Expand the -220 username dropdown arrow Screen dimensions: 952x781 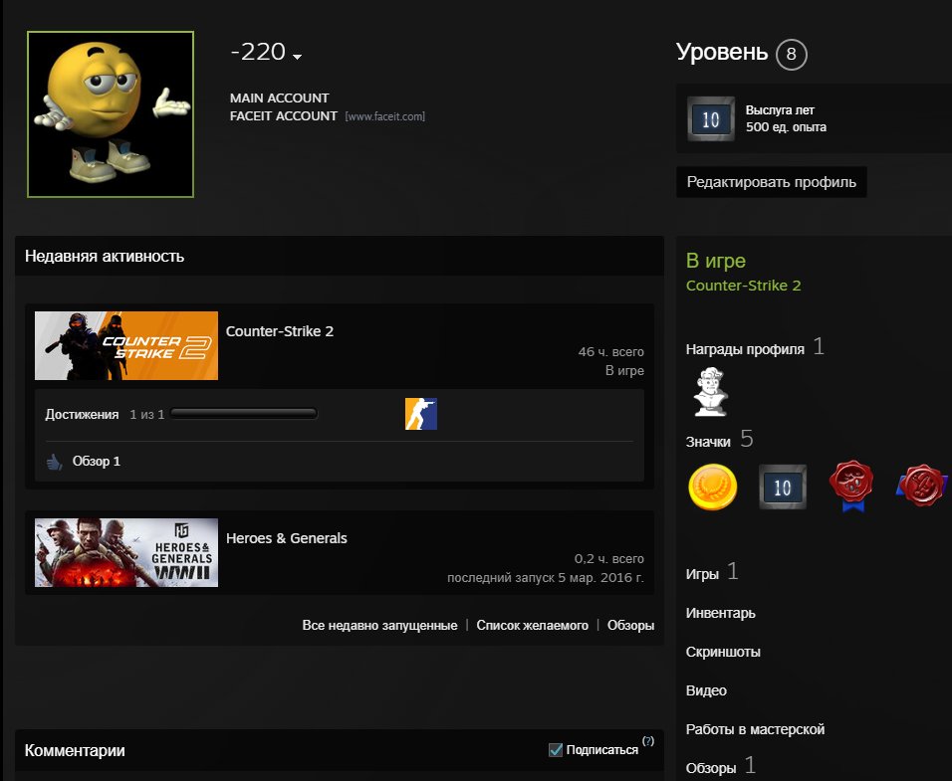click(x=298, y=57)
